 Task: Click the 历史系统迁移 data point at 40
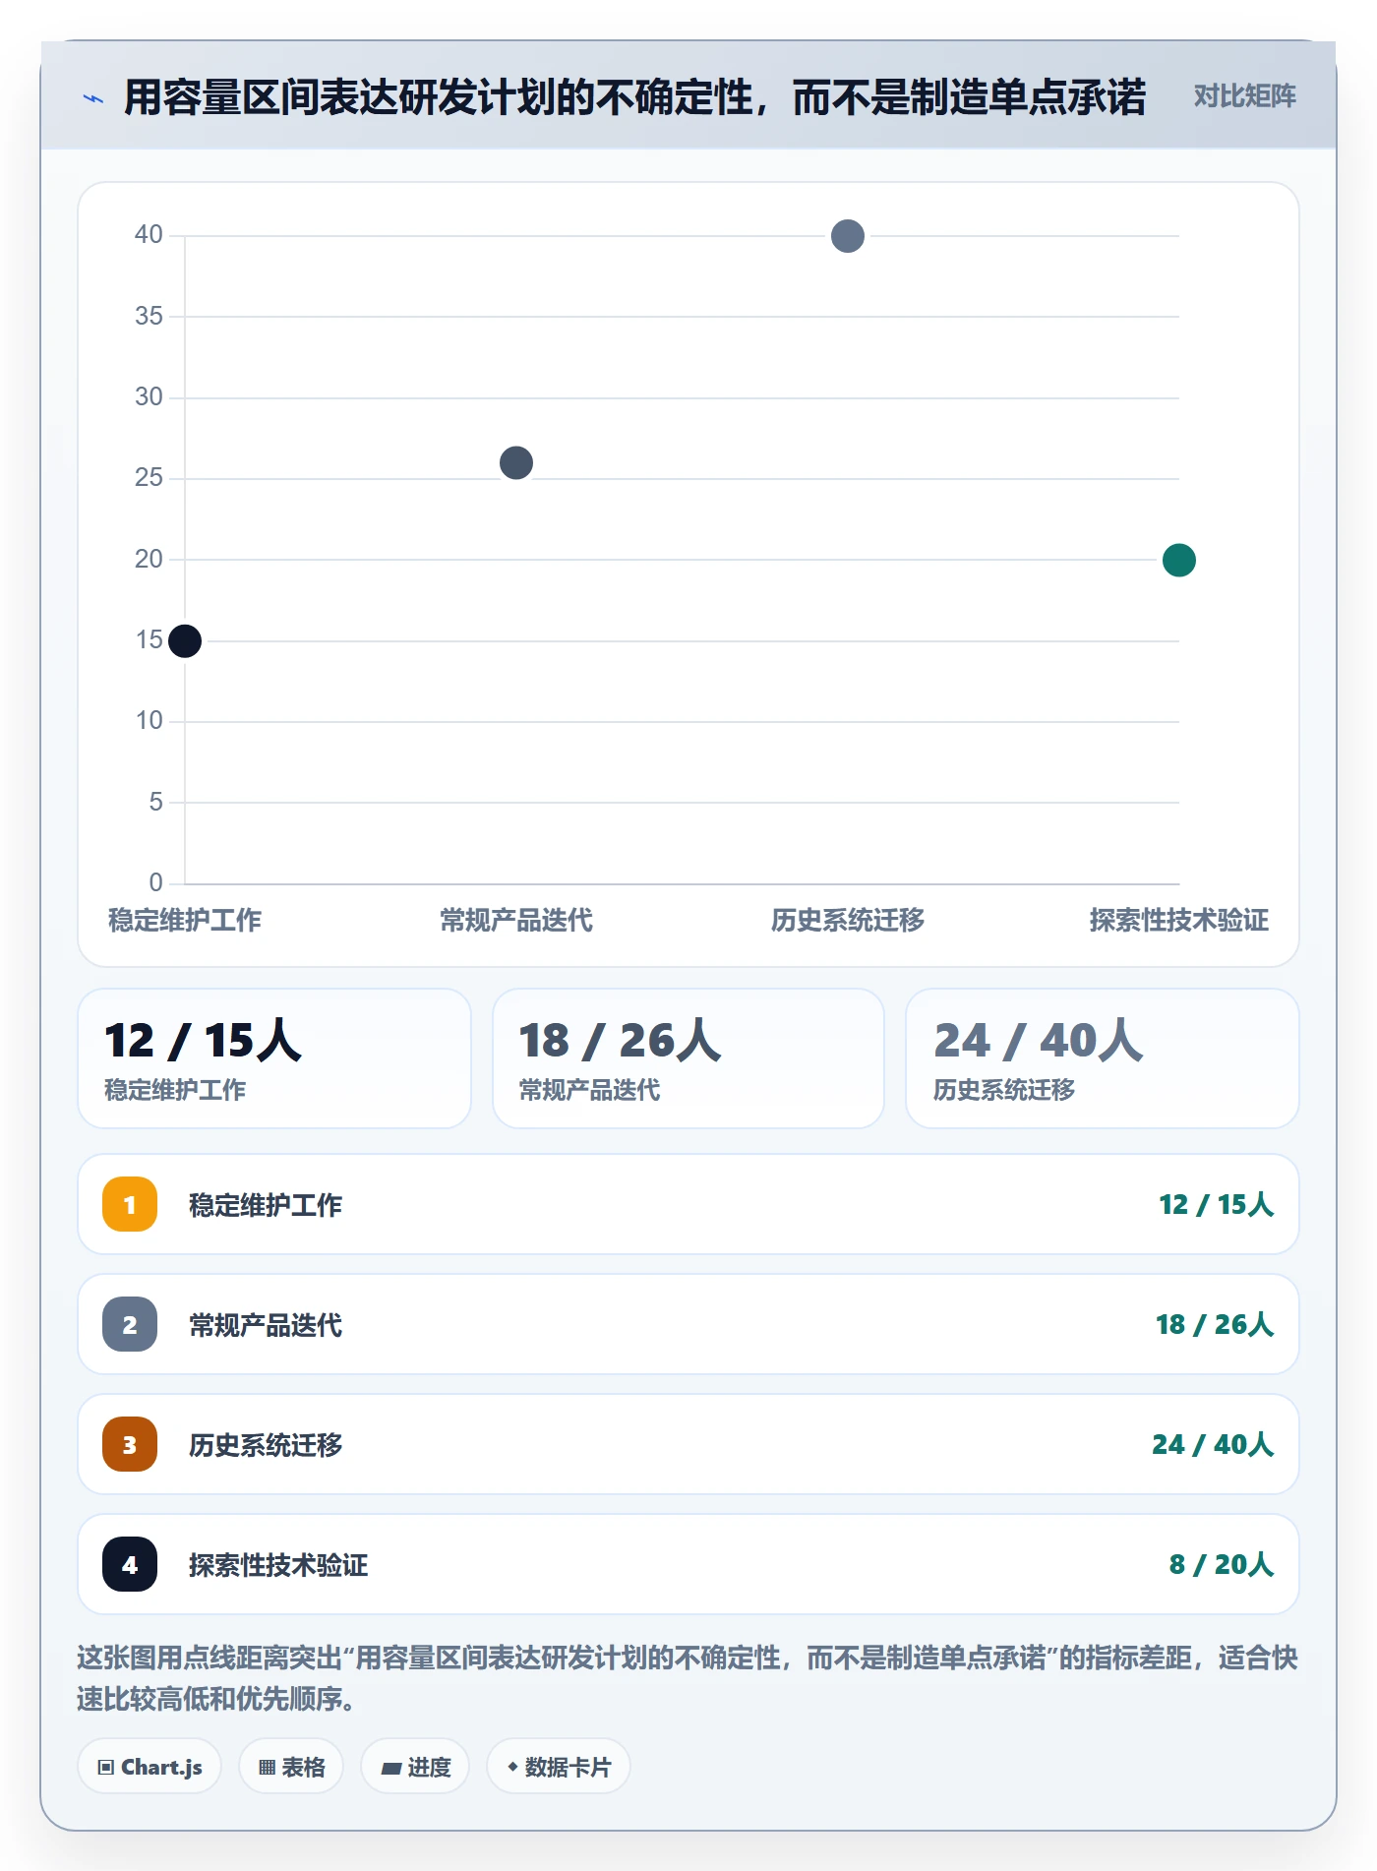[848, 236]
